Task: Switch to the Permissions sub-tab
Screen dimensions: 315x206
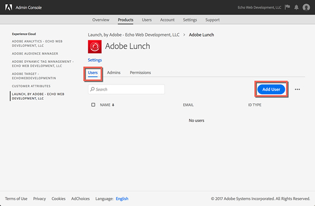Action: coord(140,73)
